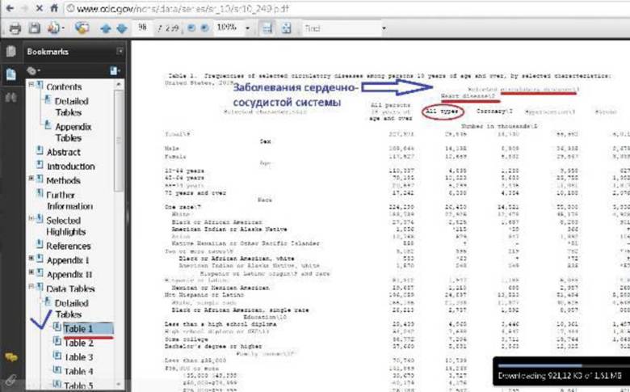
Task: Click the print icon in PDF toolbar
Action: click(15, 28)
